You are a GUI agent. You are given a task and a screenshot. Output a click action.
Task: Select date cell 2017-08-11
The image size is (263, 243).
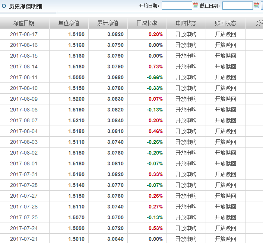[x=24, y=77]
